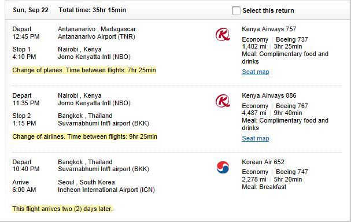Click Incheon International Airport (ICN) text
The height and width of the screenshot is (222, 351).
(x=106, y=190)
